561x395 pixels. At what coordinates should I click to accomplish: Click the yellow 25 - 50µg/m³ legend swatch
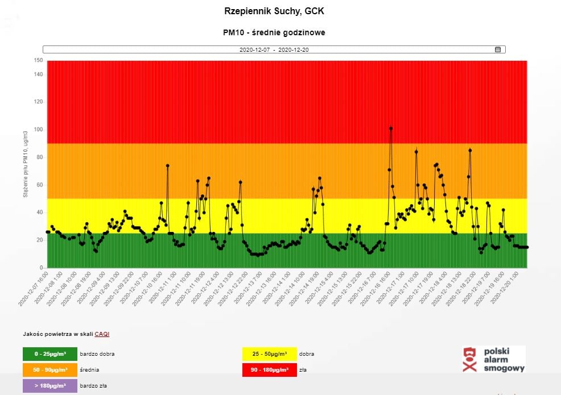click(270, 354)
